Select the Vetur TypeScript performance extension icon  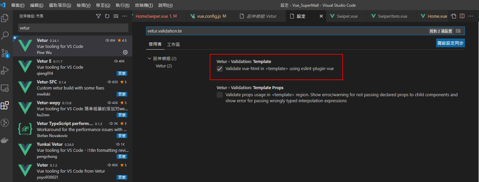25,129
